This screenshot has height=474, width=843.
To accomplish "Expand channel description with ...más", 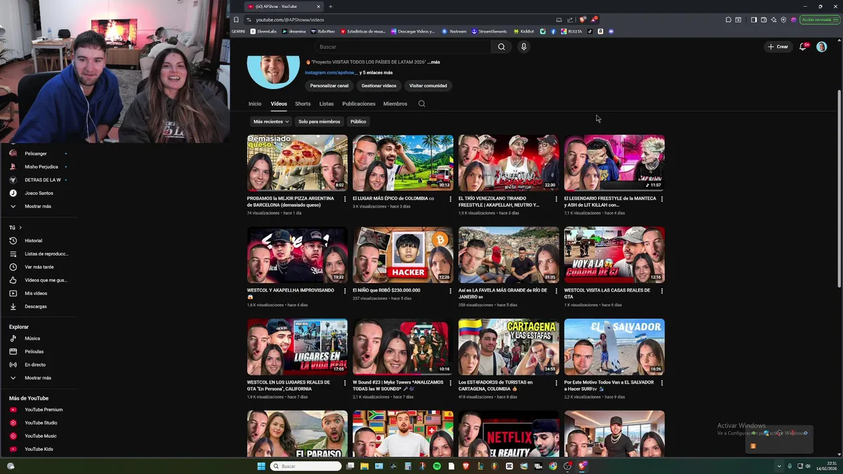I will pos(433,62).
